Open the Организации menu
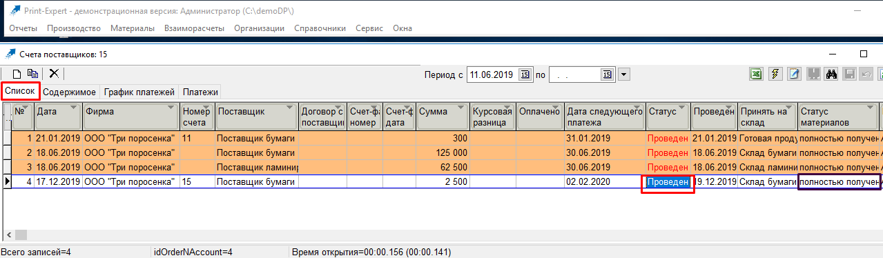 pos(259,28)
